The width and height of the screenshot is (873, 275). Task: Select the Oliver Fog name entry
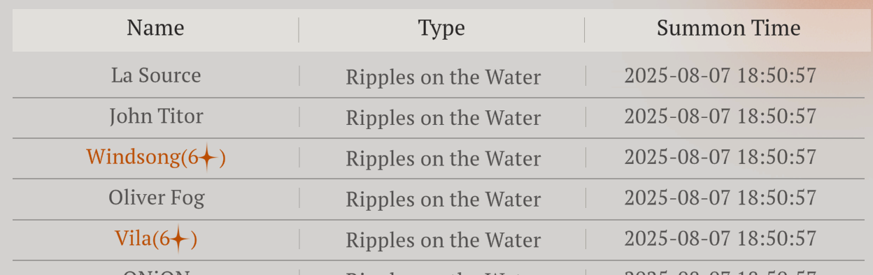tap(157, 198)
